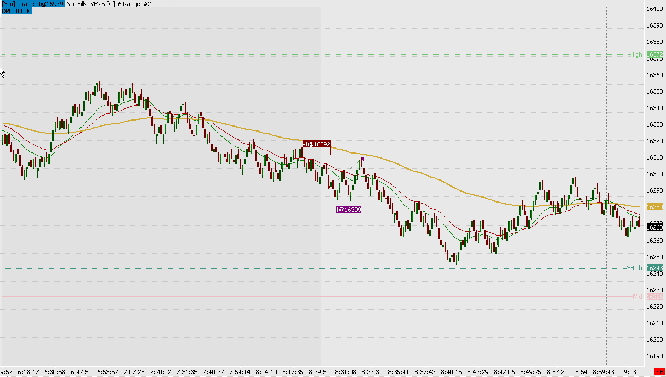Click the 8:43:29 time axis label
The height and width of the screenshot is (377, 666).
[478, 372]
